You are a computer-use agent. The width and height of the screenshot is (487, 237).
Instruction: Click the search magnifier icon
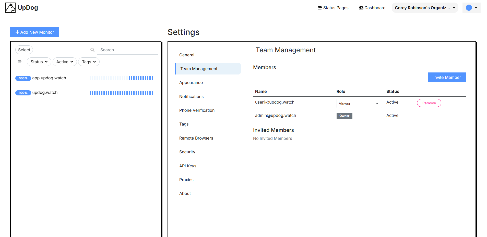coord(92,50)
